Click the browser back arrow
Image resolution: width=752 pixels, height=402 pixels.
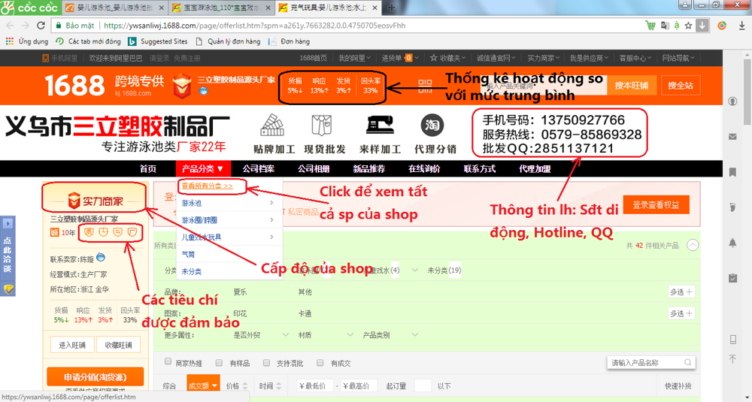pos(10,26)
